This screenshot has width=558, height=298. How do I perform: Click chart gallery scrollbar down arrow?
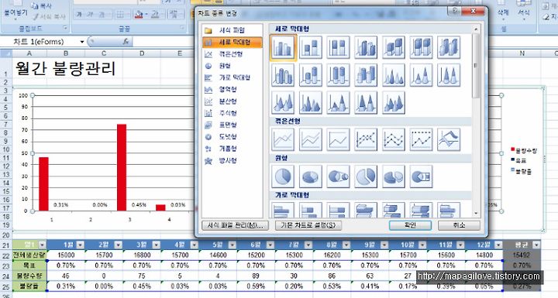click(x=476, y=214)
